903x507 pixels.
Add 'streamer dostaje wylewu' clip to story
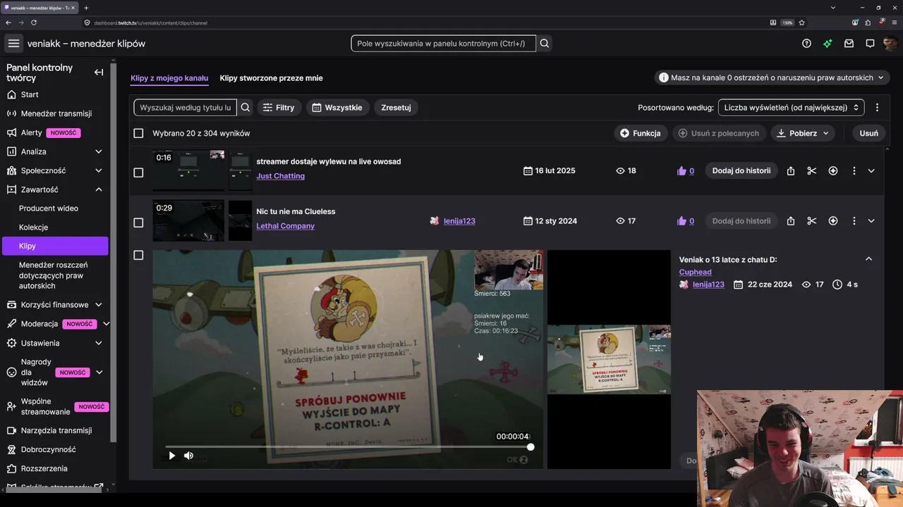coord(741,171)
